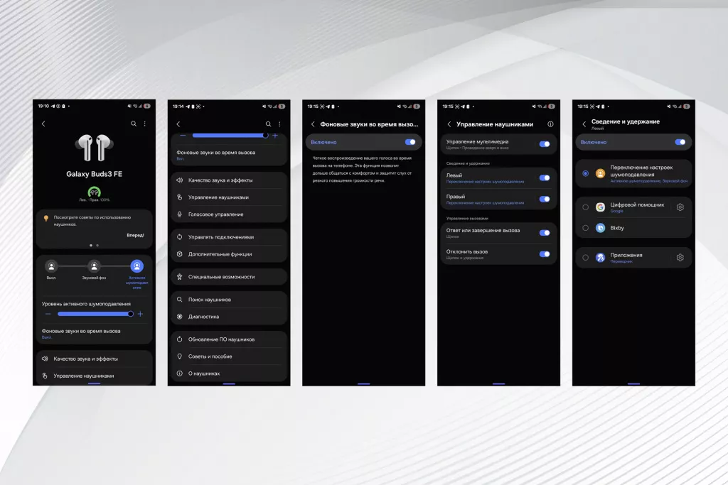Viewport: 728px width, 485px height.
Task: Open Качество звука и эффекты in first screen
Action: tap(95, 359)
